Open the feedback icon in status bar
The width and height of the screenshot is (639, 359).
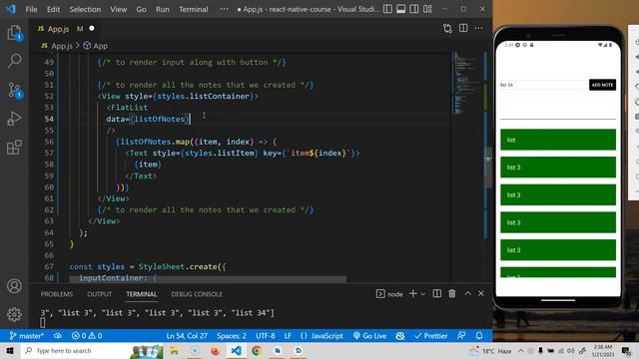[x=461, y=336]
